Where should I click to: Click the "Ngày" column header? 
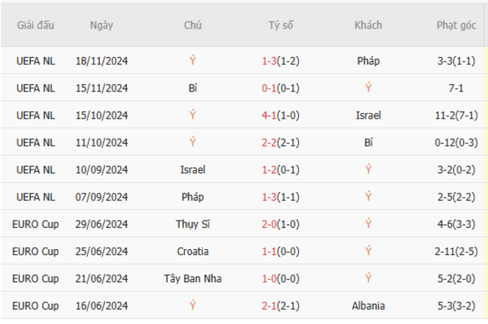click(101, 25)
